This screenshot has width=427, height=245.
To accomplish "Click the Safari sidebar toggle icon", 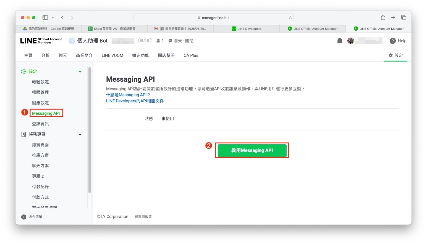I will pyautogui.click(x=45, y=18).
